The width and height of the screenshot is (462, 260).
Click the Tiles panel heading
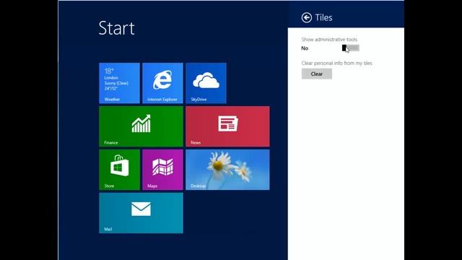pyautogui.click(x=323, y=17)
